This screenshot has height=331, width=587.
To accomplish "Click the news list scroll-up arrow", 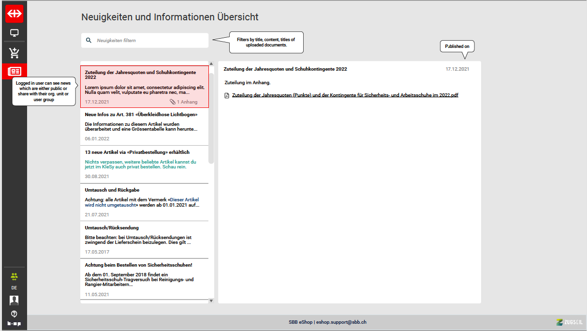I will tap(211, 64).
